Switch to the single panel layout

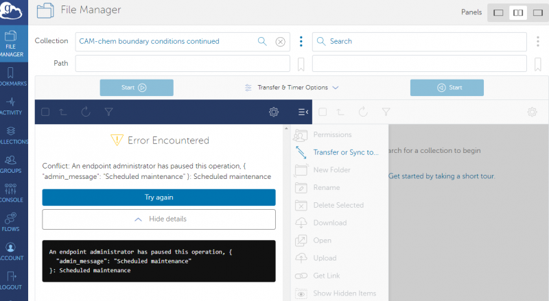tap(498, 12)
